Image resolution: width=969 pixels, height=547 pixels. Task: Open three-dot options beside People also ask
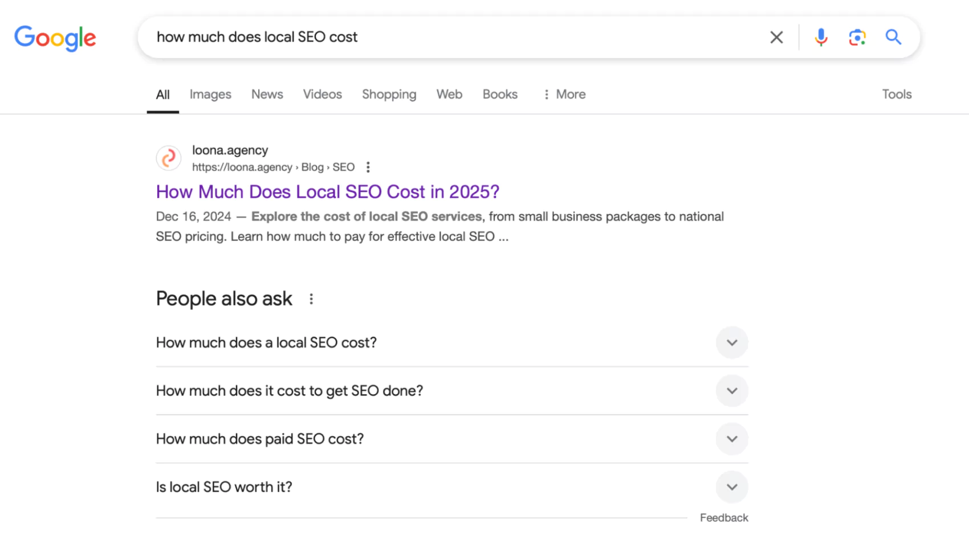311,299
